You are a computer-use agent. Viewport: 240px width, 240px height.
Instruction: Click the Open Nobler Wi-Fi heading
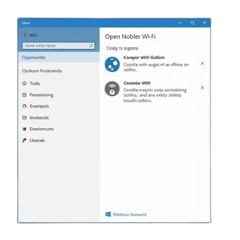[130, 37]
